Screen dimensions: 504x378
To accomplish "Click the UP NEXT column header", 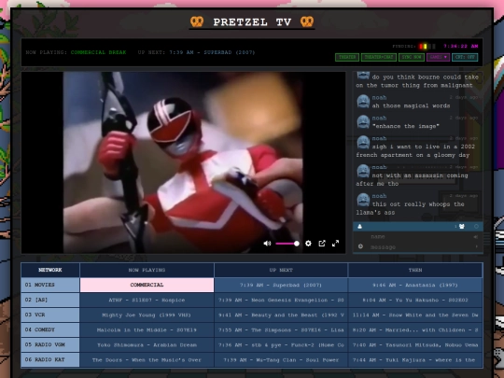I will [281, 270].
